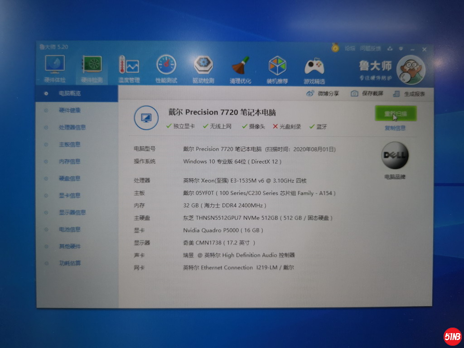Click the 光盘刻录 feature indicator
This screenshot has height=348, width=464.
[287, 127]
